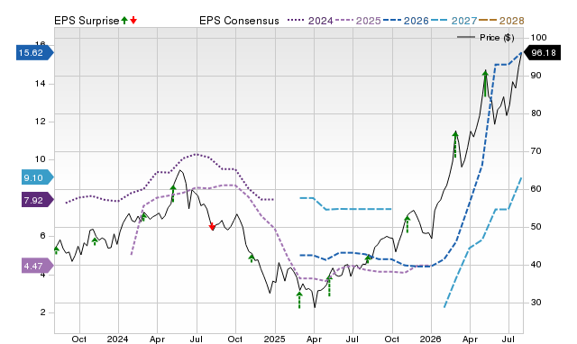Click the EPS Surprise legend text
Screen dimensions: 577x344
tap(87, 21)
